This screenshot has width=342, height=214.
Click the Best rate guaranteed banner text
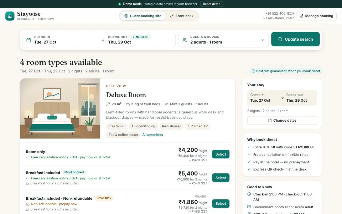coord(288,71)
